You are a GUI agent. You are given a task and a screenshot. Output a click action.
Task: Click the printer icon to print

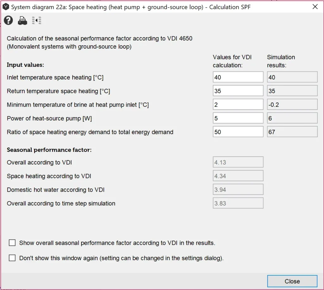point(22,21)
